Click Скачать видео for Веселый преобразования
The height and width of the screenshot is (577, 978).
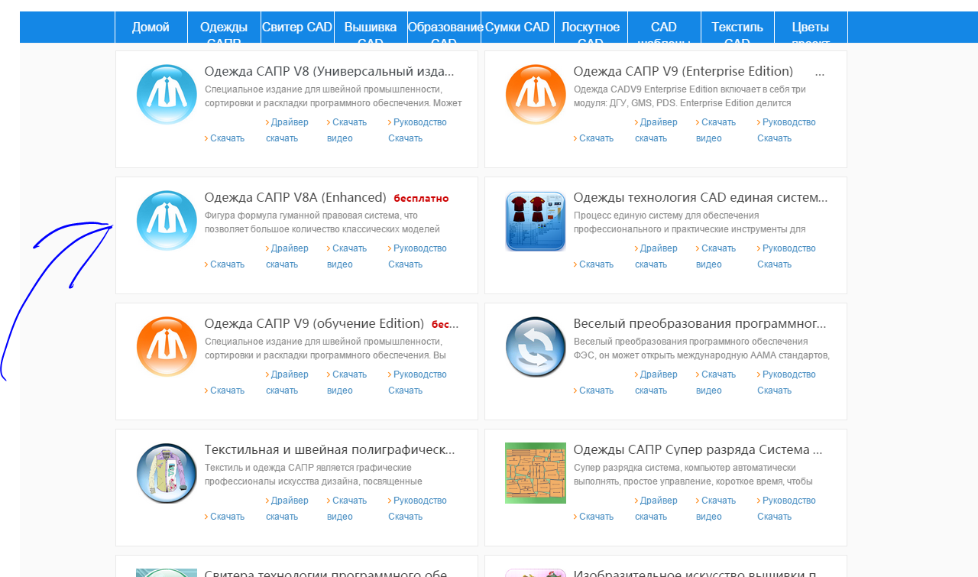pos(716,382)
